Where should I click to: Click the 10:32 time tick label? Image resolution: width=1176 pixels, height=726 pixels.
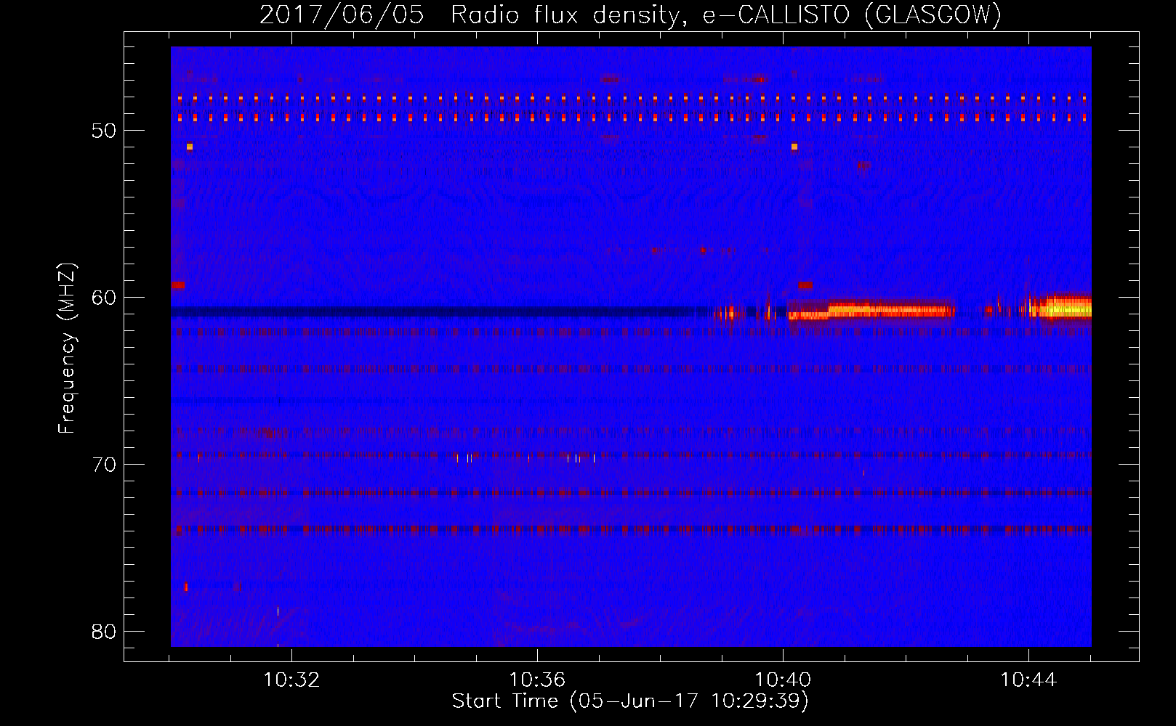pos(291,680)
